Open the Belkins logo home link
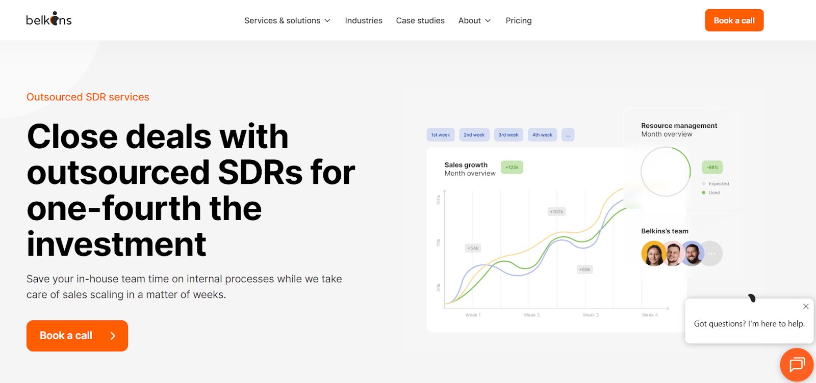The image size is (816, 383). pos(49,19)
